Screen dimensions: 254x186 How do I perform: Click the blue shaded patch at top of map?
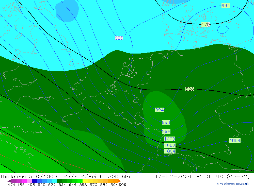67,10
